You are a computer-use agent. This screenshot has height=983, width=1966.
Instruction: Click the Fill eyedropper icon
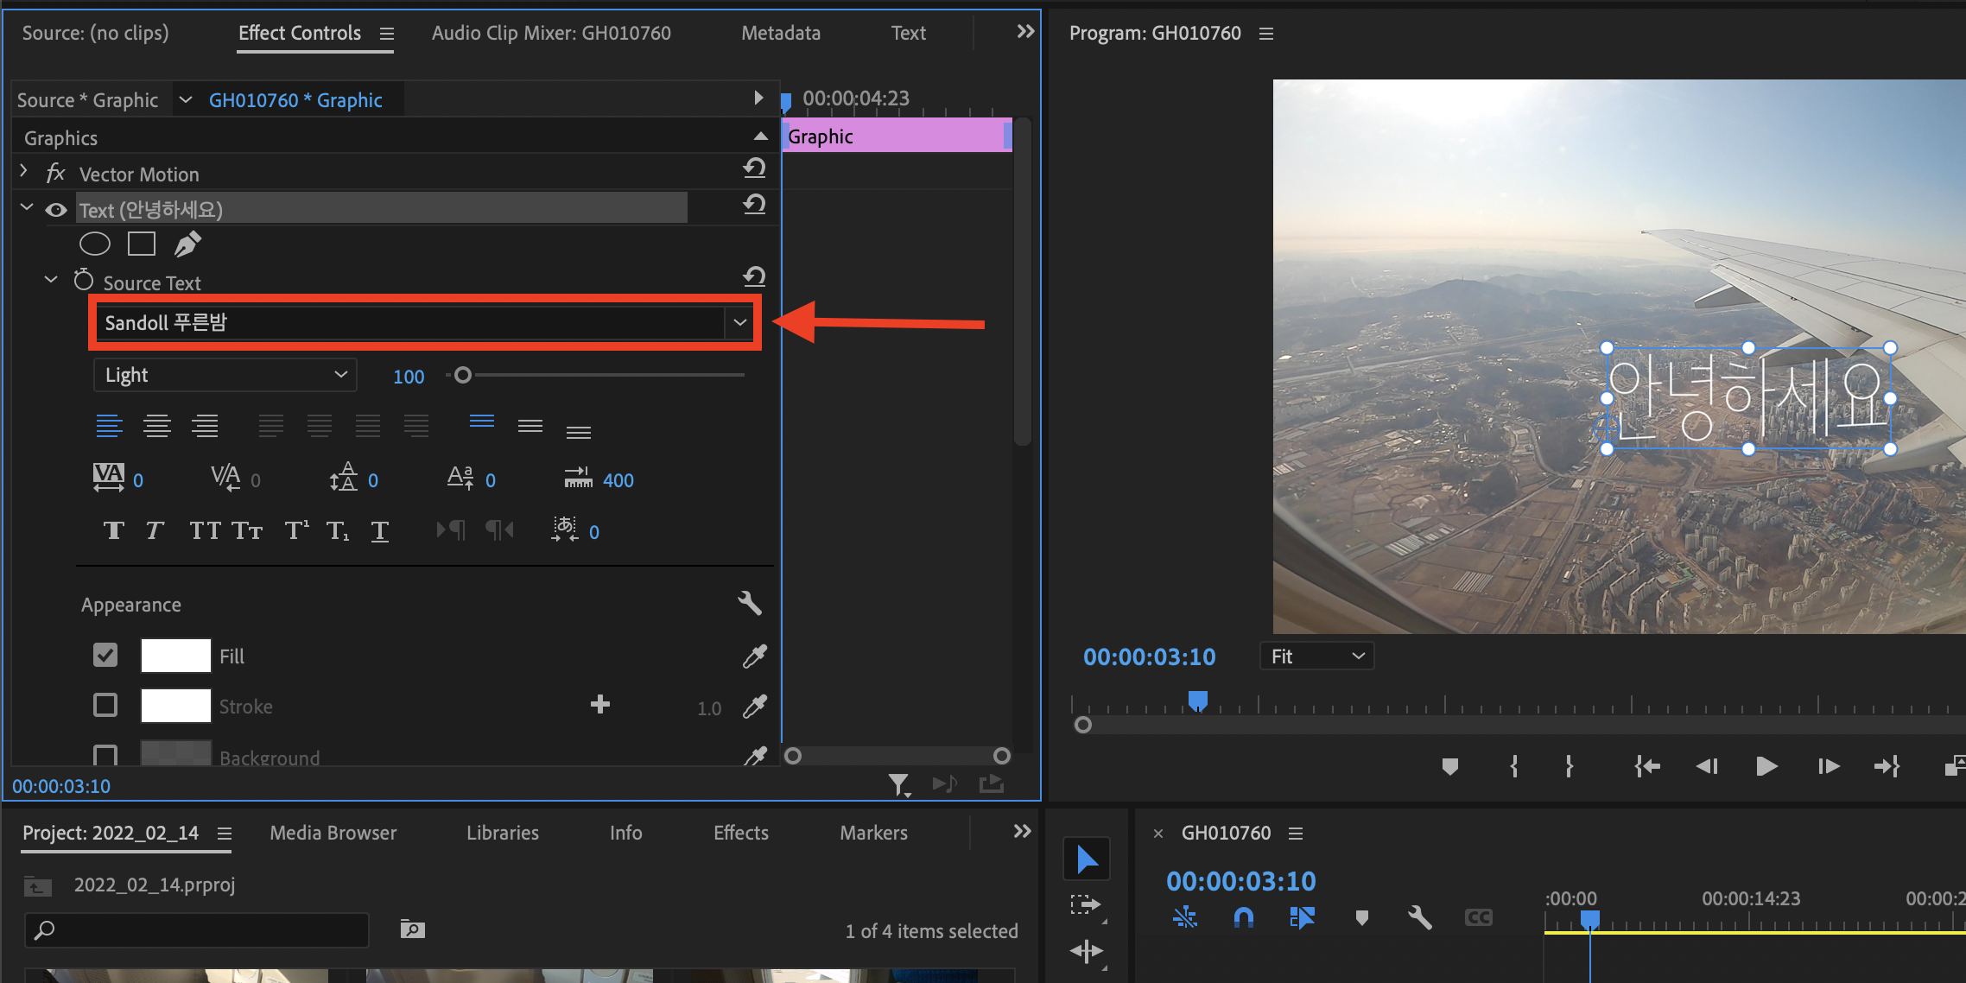[x=754, y=656]
